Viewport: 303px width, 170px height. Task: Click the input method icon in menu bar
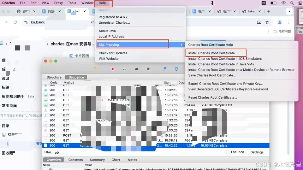point(264,3)
